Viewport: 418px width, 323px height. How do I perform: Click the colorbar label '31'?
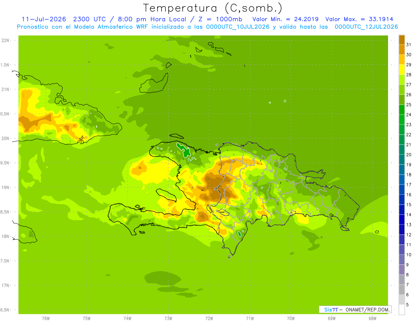tap(409, 45)
